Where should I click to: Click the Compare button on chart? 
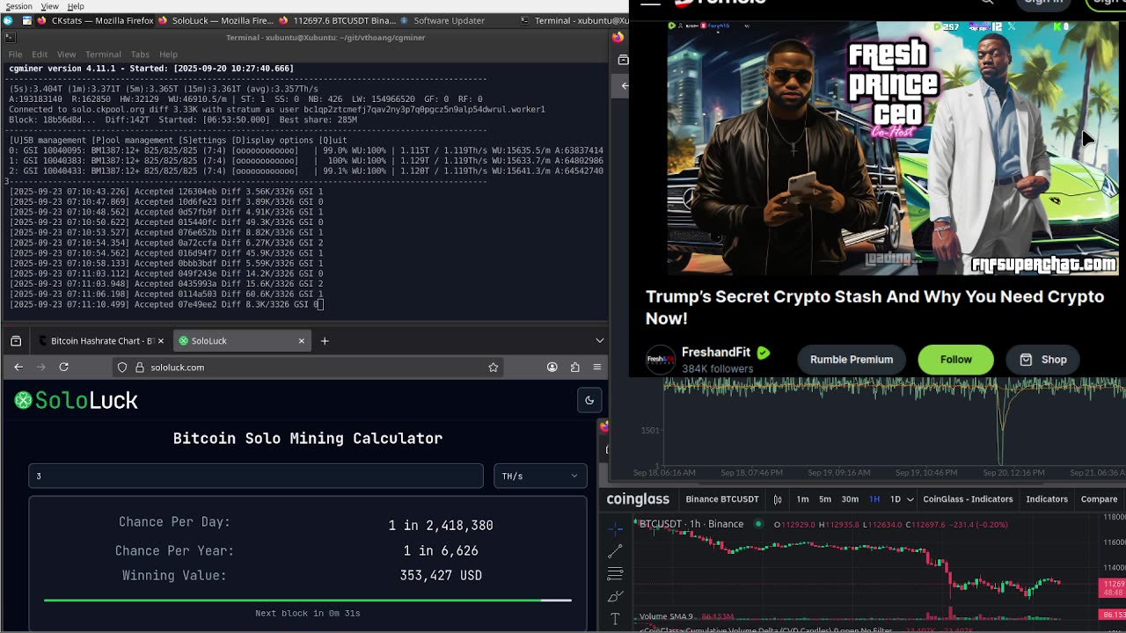pyautogui.click(x=1099, y=499)
